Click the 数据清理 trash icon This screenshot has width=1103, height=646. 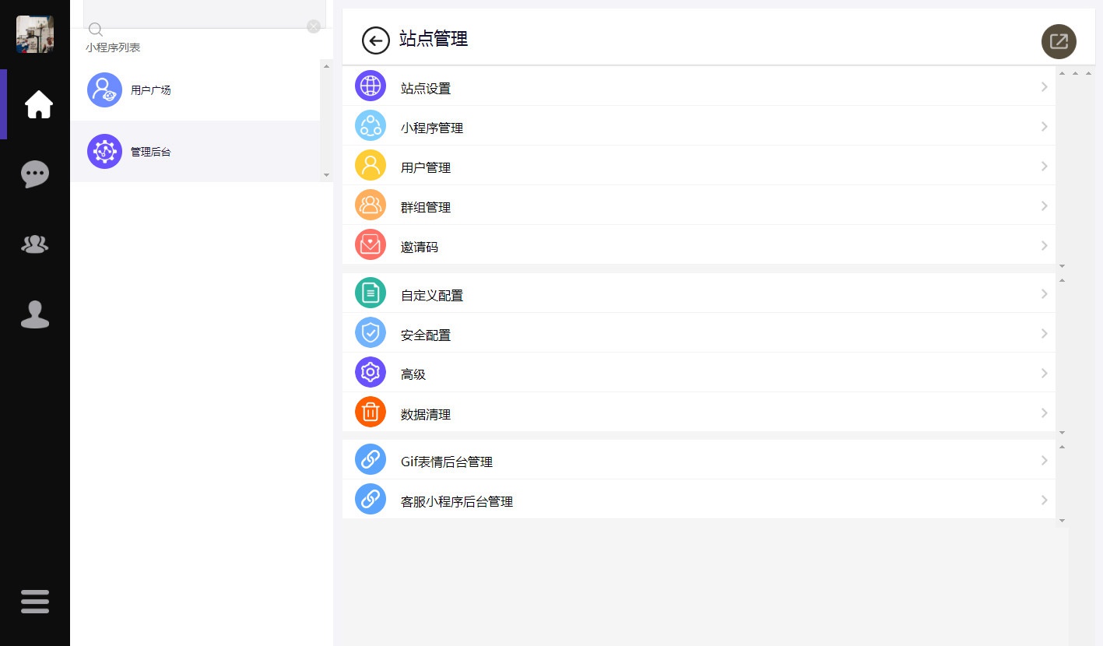(x=371, y=412)
